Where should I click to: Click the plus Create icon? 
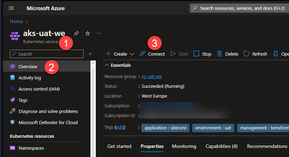pyautogui.click(x=108, y=54)
